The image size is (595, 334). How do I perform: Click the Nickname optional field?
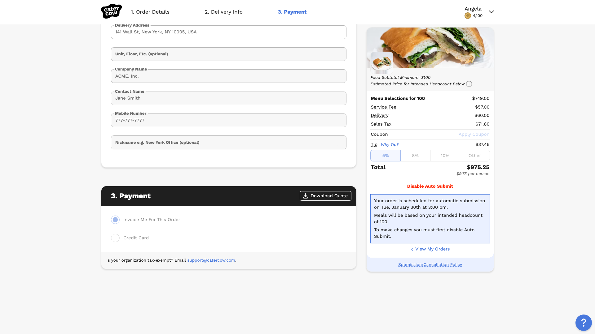click(x=229, y=143)
